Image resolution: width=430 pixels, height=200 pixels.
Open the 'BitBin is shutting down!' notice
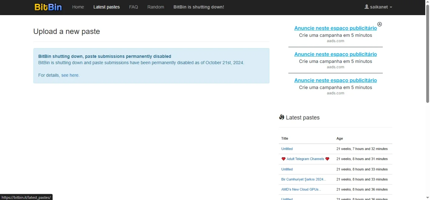[x=199, y=7]
